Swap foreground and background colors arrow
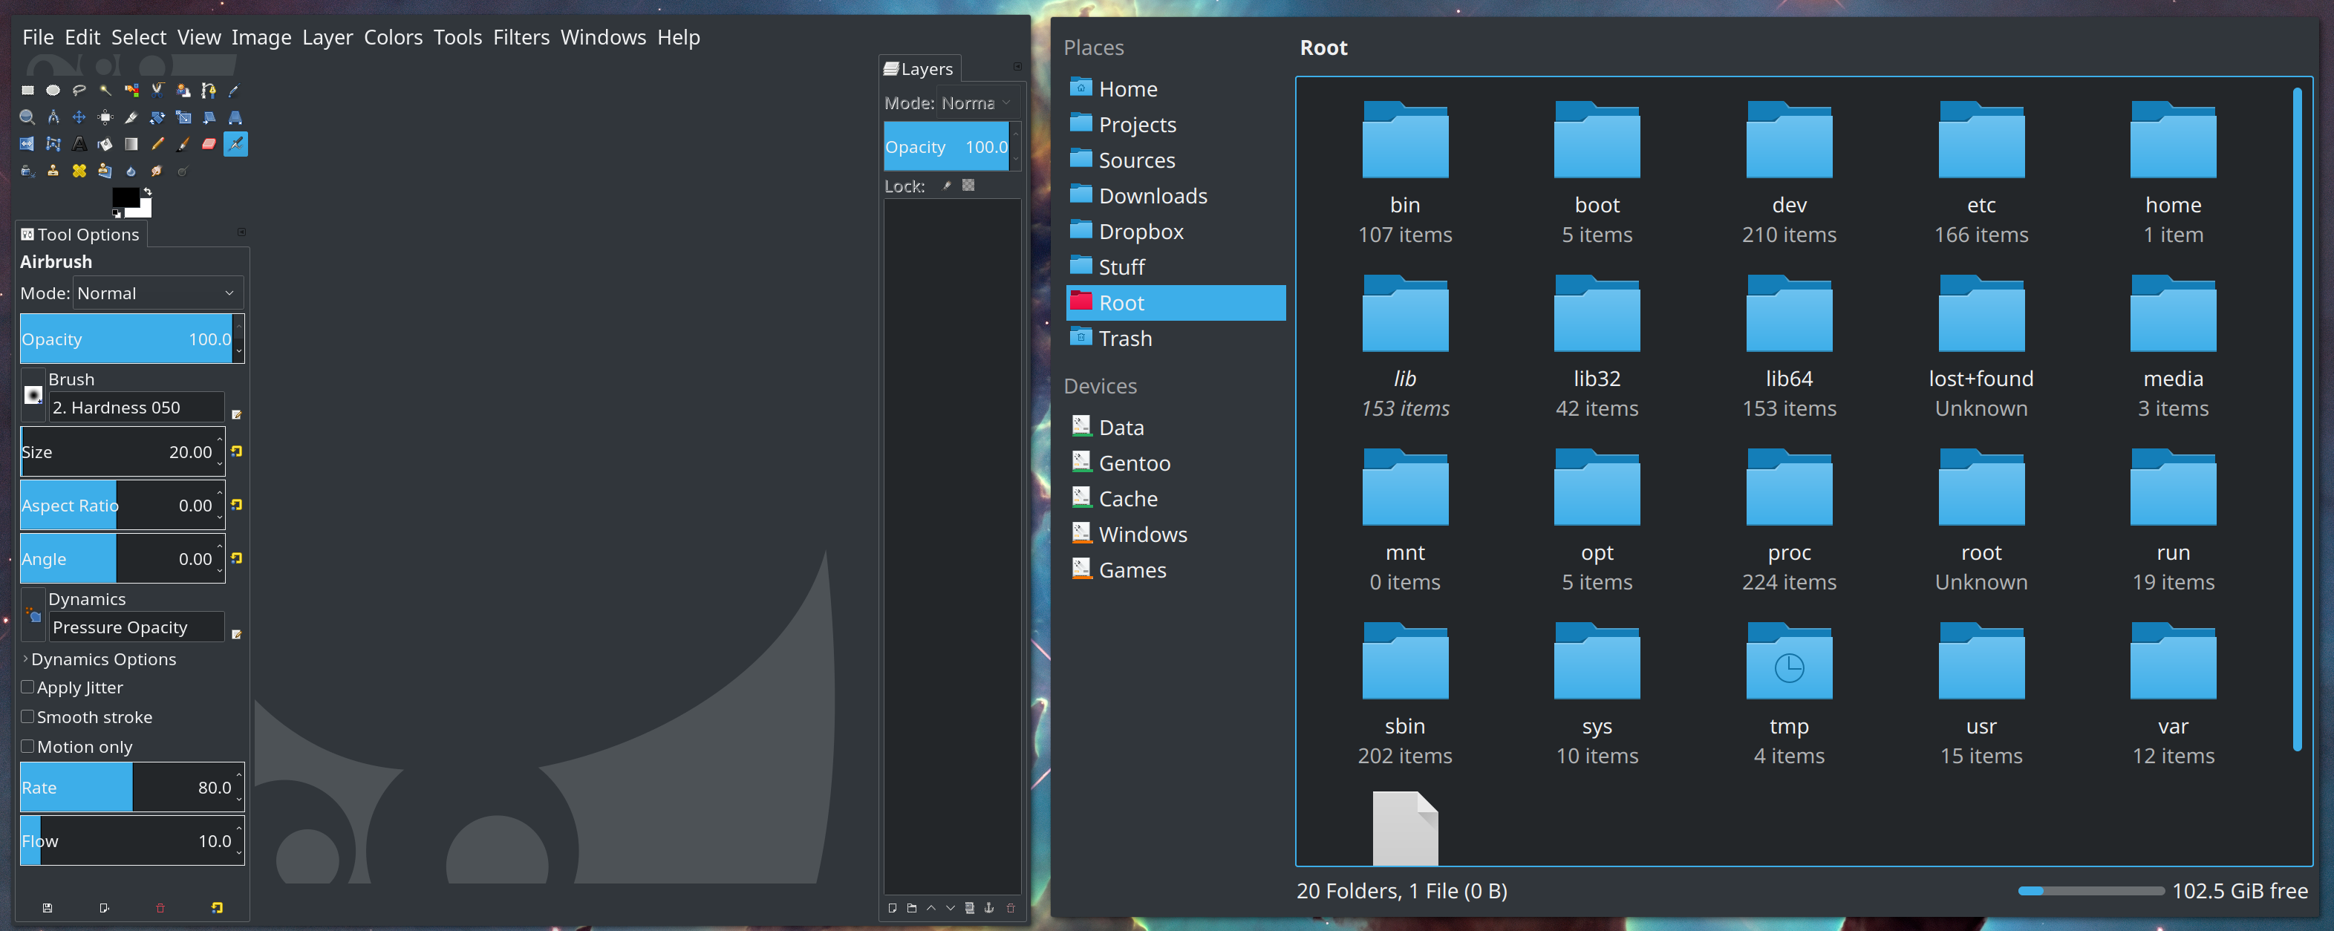 pos(148,191)
